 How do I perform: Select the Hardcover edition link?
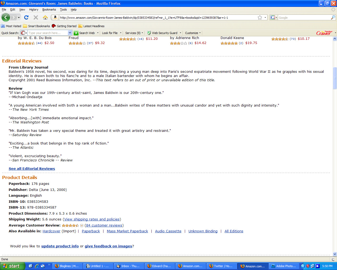[51, 231]
